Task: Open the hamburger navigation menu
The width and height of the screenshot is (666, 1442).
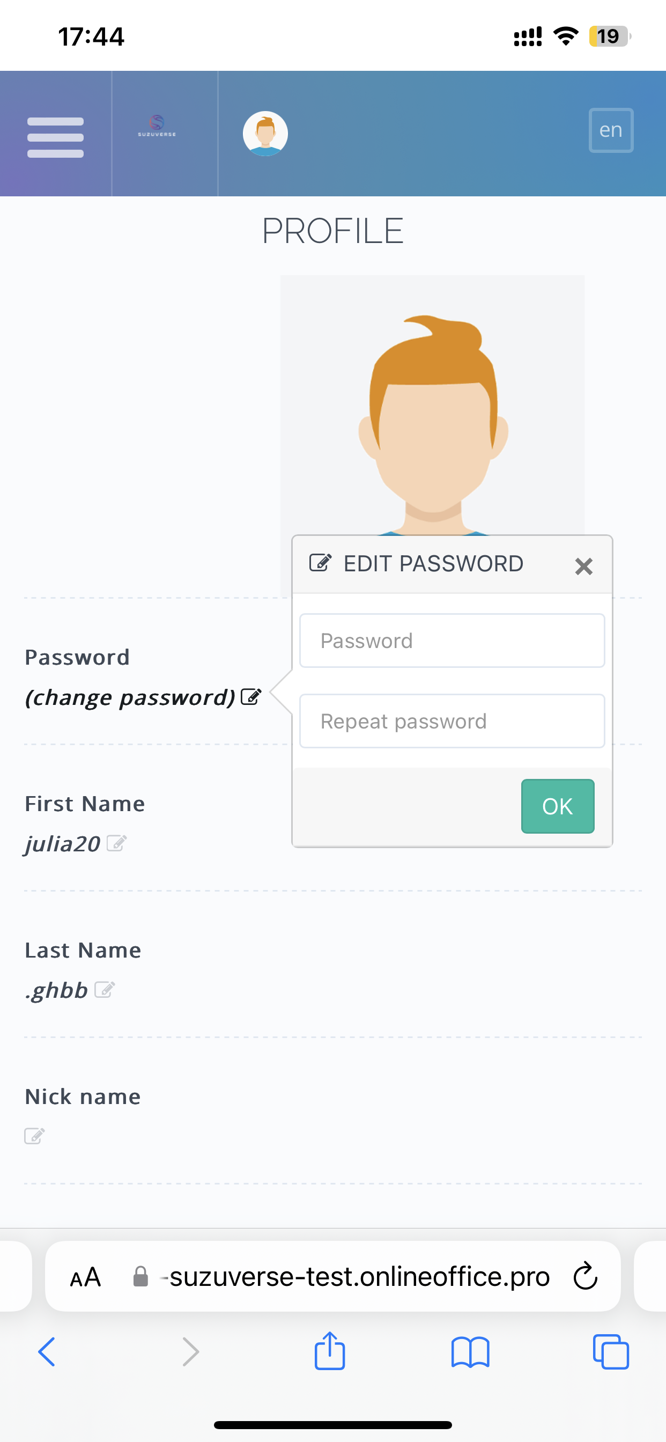Action: (55, 137)
